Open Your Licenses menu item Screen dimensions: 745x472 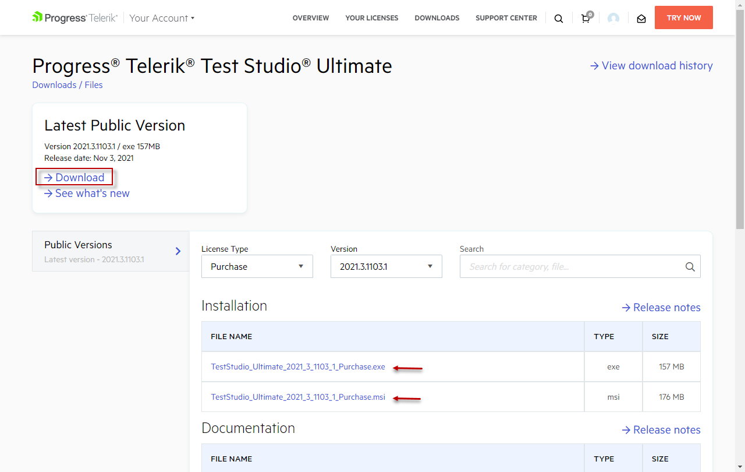point(372,18)
